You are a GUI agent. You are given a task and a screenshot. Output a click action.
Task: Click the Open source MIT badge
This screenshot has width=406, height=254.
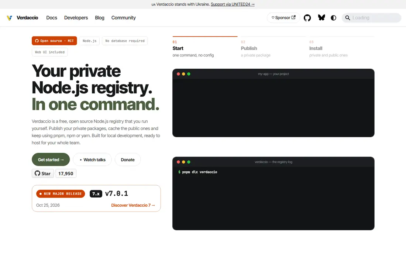click(x=54, y=41)
